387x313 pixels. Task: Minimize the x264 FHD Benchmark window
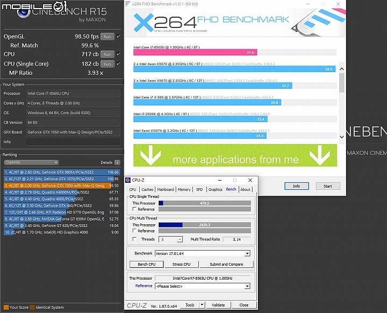(308, 4)
